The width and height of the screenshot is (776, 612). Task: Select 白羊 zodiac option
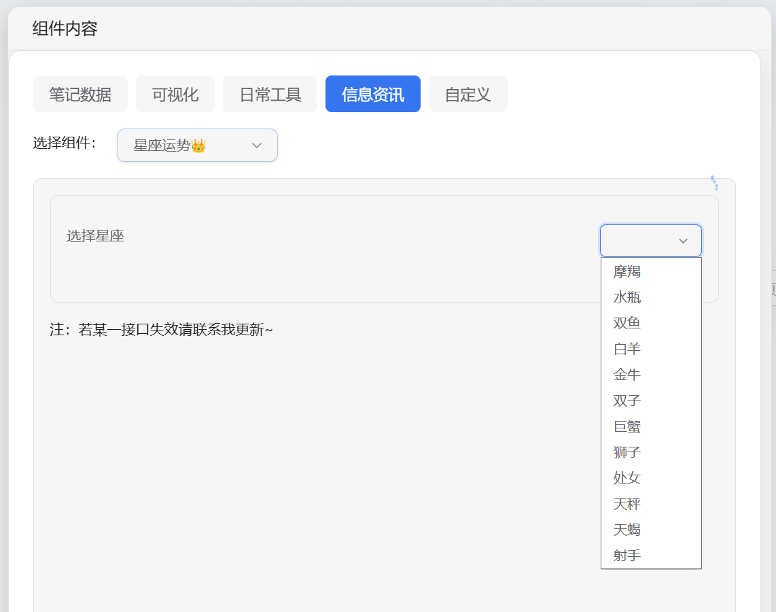(651, 349)
